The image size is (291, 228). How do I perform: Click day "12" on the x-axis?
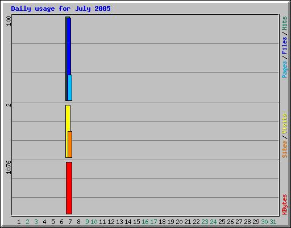point(111,222)
